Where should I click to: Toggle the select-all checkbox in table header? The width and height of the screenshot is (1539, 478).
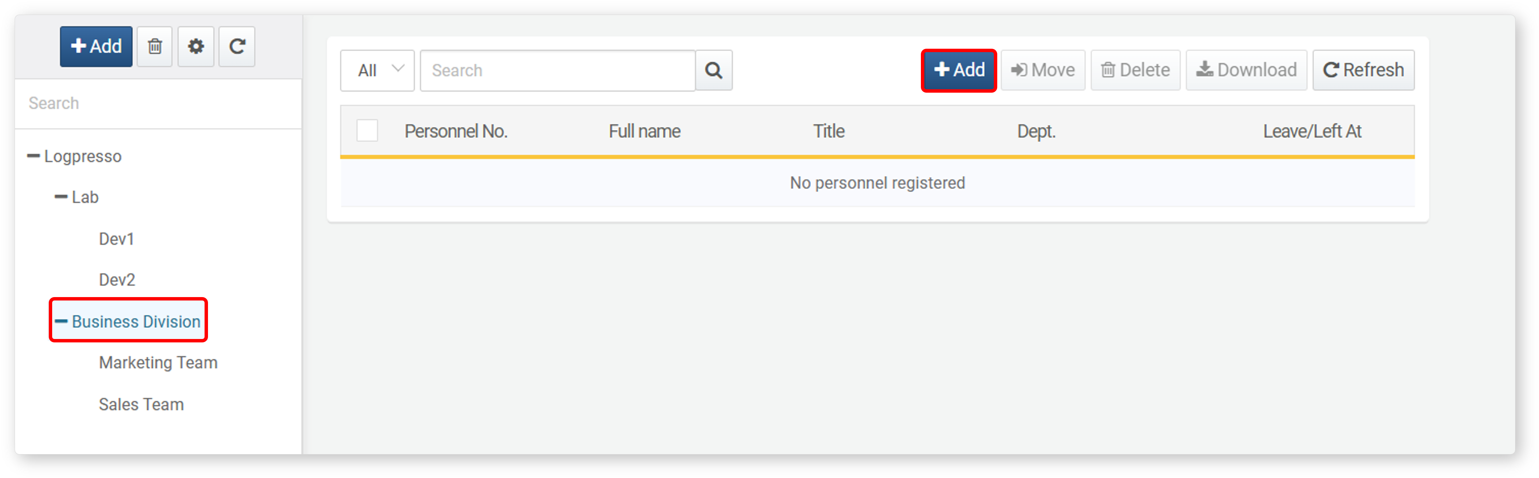tap(367, 131)
